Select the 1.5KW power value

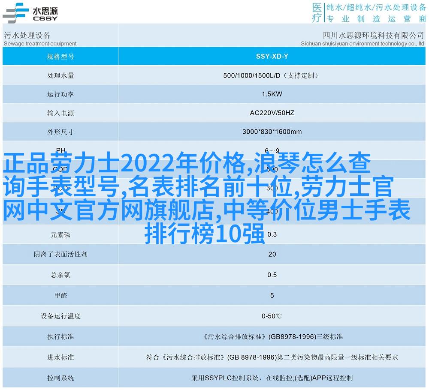click(272, 94)
